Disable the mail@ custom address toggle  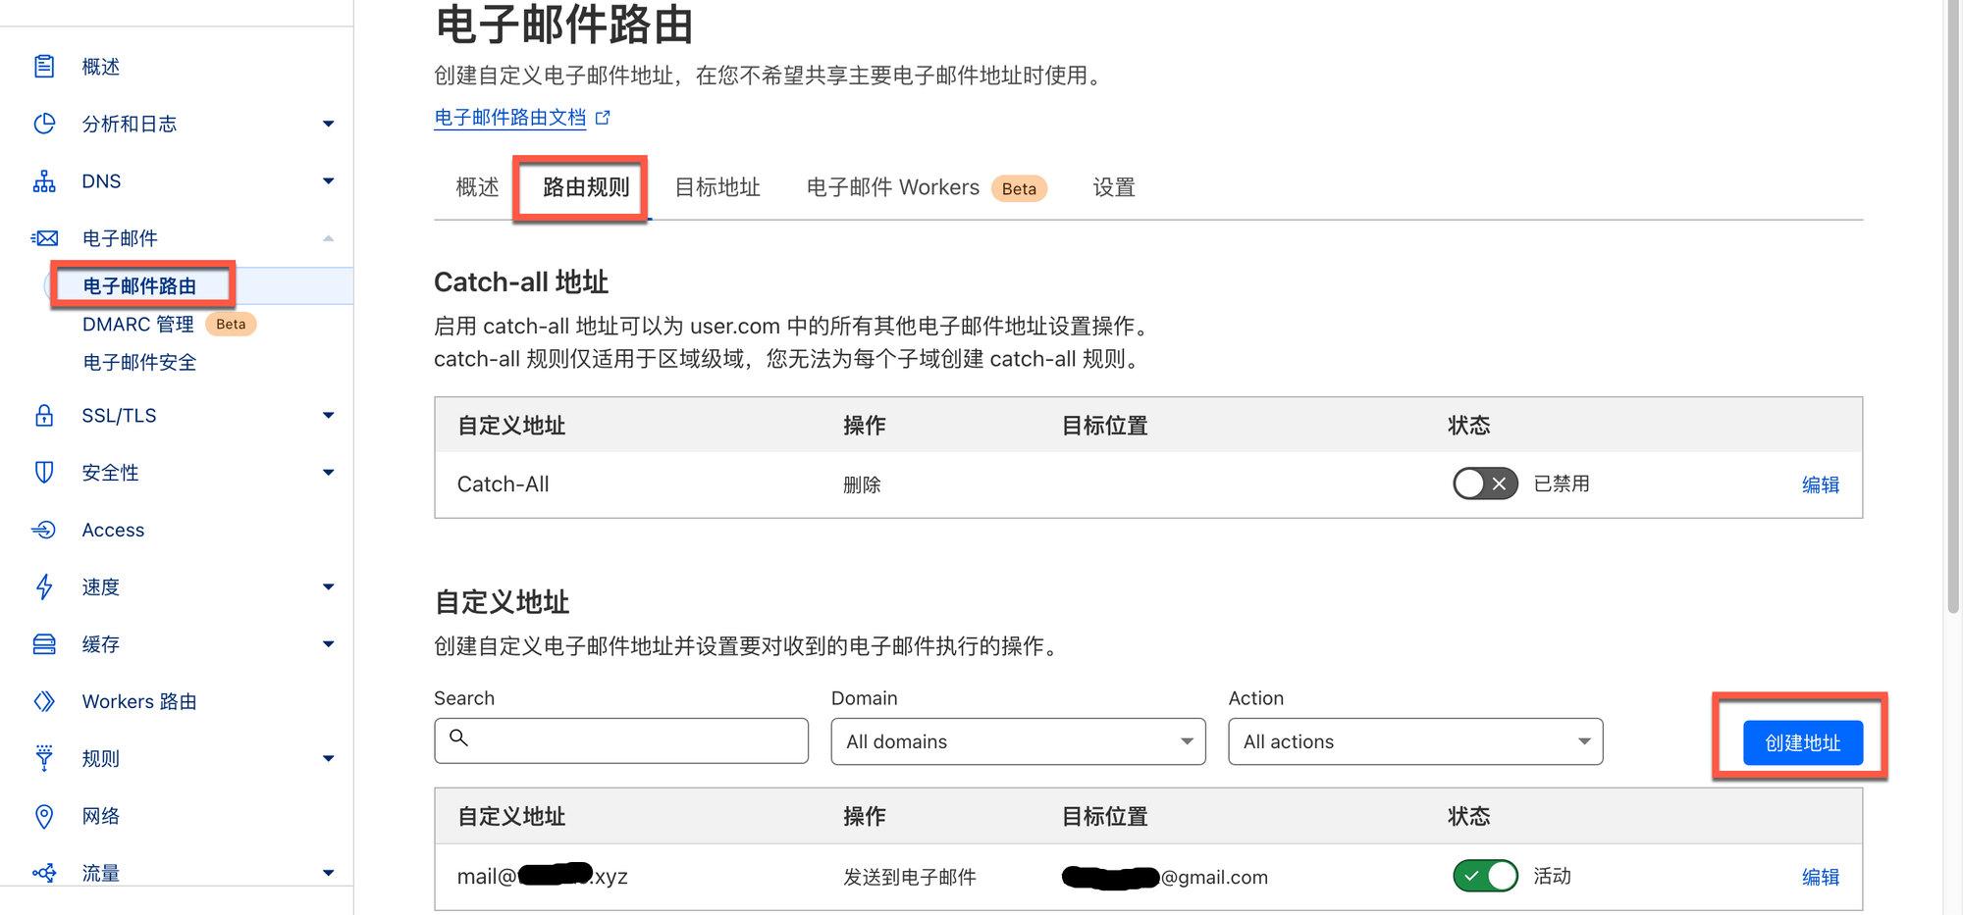click(x=1485, y=876)
